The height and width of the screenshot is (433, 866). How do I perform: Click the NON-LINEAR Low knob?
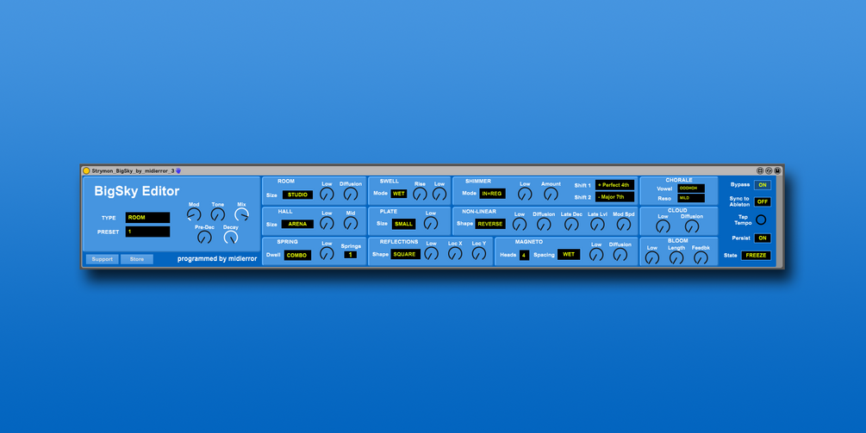point(519,224)
